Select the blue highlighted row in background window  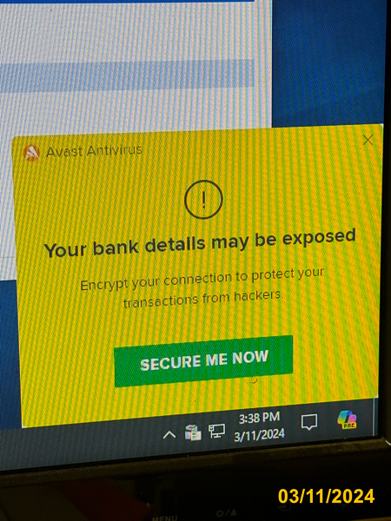[x=127, y=76]
